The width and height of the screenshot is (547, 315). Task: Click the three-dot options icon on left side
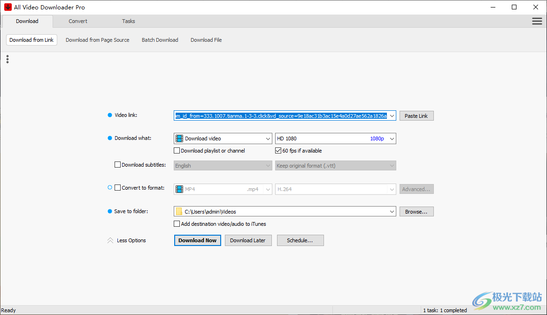coord(7,59)
